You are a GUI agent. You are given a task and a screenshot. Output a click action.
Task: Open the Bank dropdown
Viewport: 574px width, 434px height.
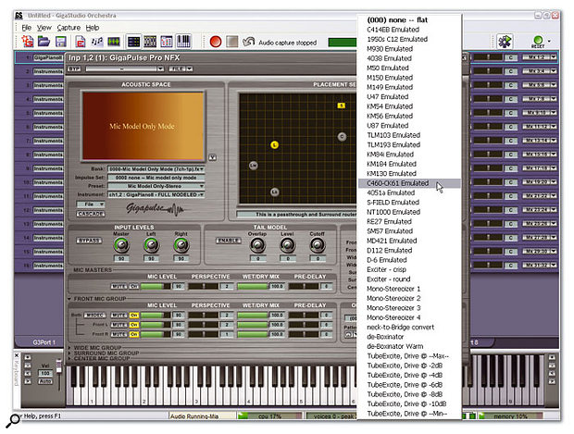[x=156, y=169]
